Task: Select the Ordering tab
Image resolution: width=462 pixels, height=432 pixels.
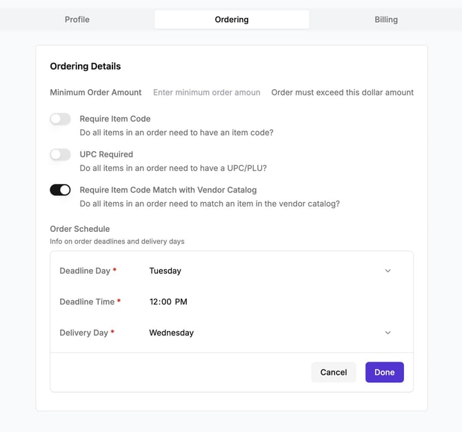Action: [x=232, y=19]
